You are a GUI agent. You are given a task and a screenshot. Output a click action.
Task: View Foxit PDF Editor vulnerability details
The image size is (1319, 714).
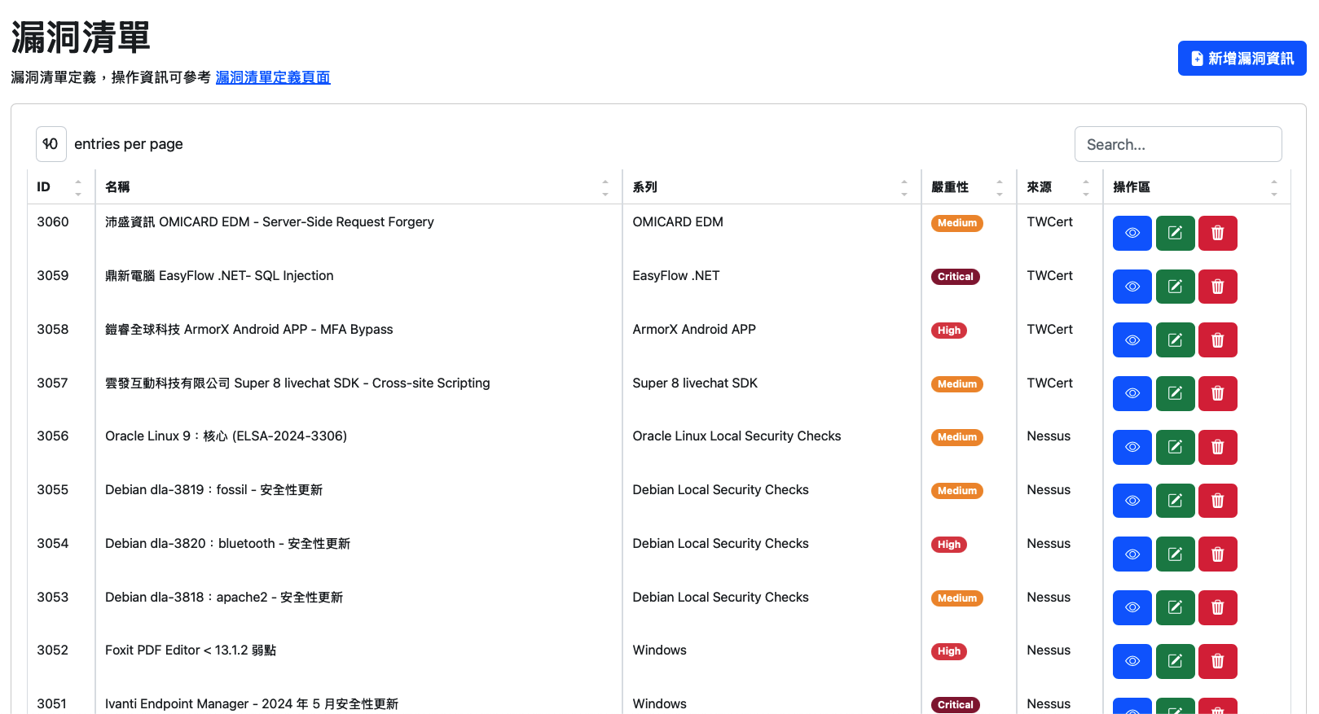1132,661
